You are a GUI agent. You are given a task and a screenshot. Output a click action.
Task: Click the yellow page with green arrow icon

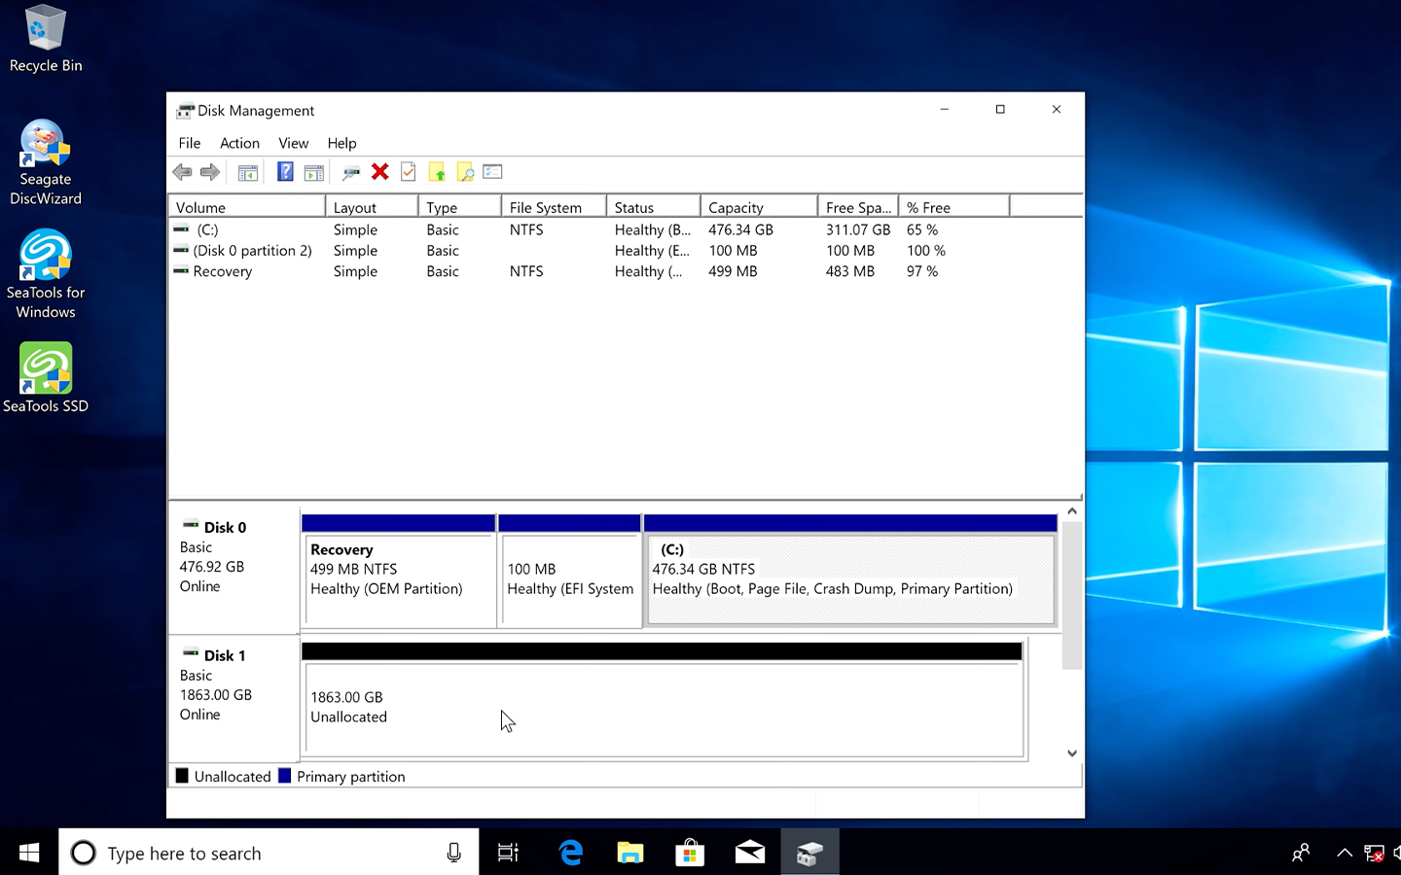click(437, 172)
